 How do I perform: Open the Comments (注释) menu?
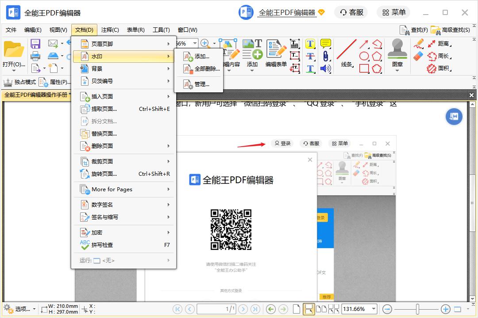point(110,30)
